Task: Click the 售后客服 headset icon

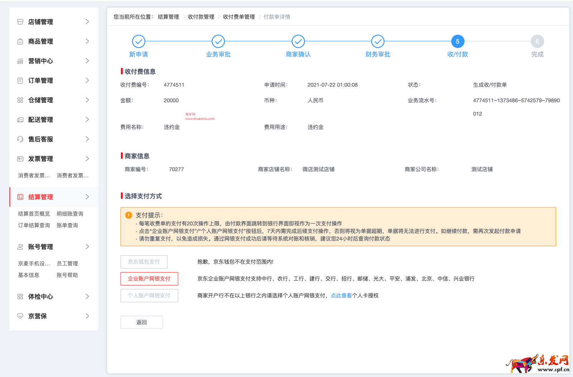Action: (x=20, y=139)
